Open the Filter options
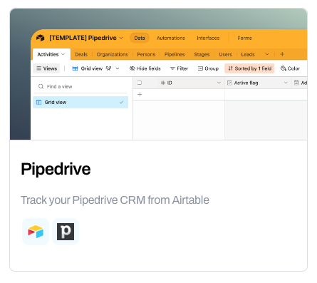 (180, 68)
